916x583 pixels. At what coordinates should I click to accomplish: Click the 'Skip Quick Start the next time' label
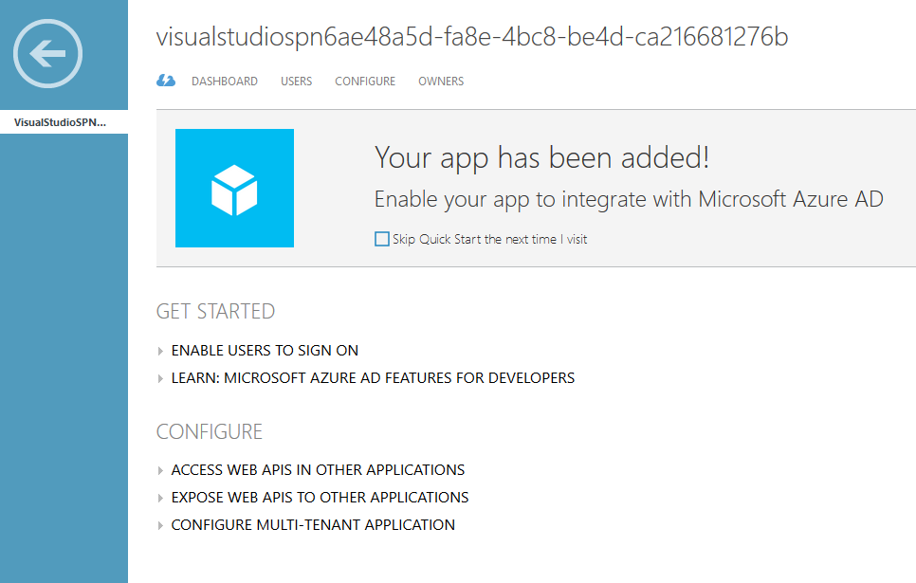(490, 240)
